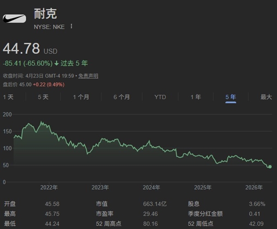Select the 5 年 chart range tab
Screen dimensions: 277x229
point(230,97)
